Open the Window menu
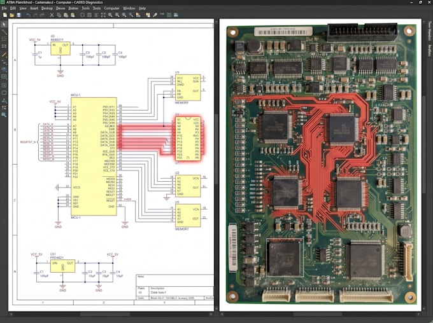Viewport: 433px width, 323px height. 129,8
